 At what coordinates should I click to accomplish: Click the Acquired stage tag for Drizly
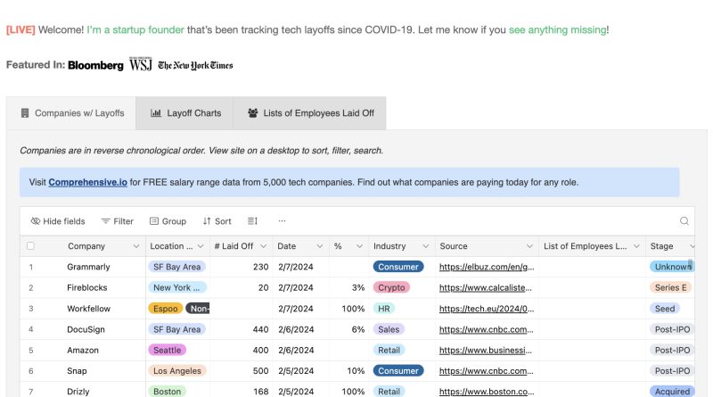click(672, 392)
